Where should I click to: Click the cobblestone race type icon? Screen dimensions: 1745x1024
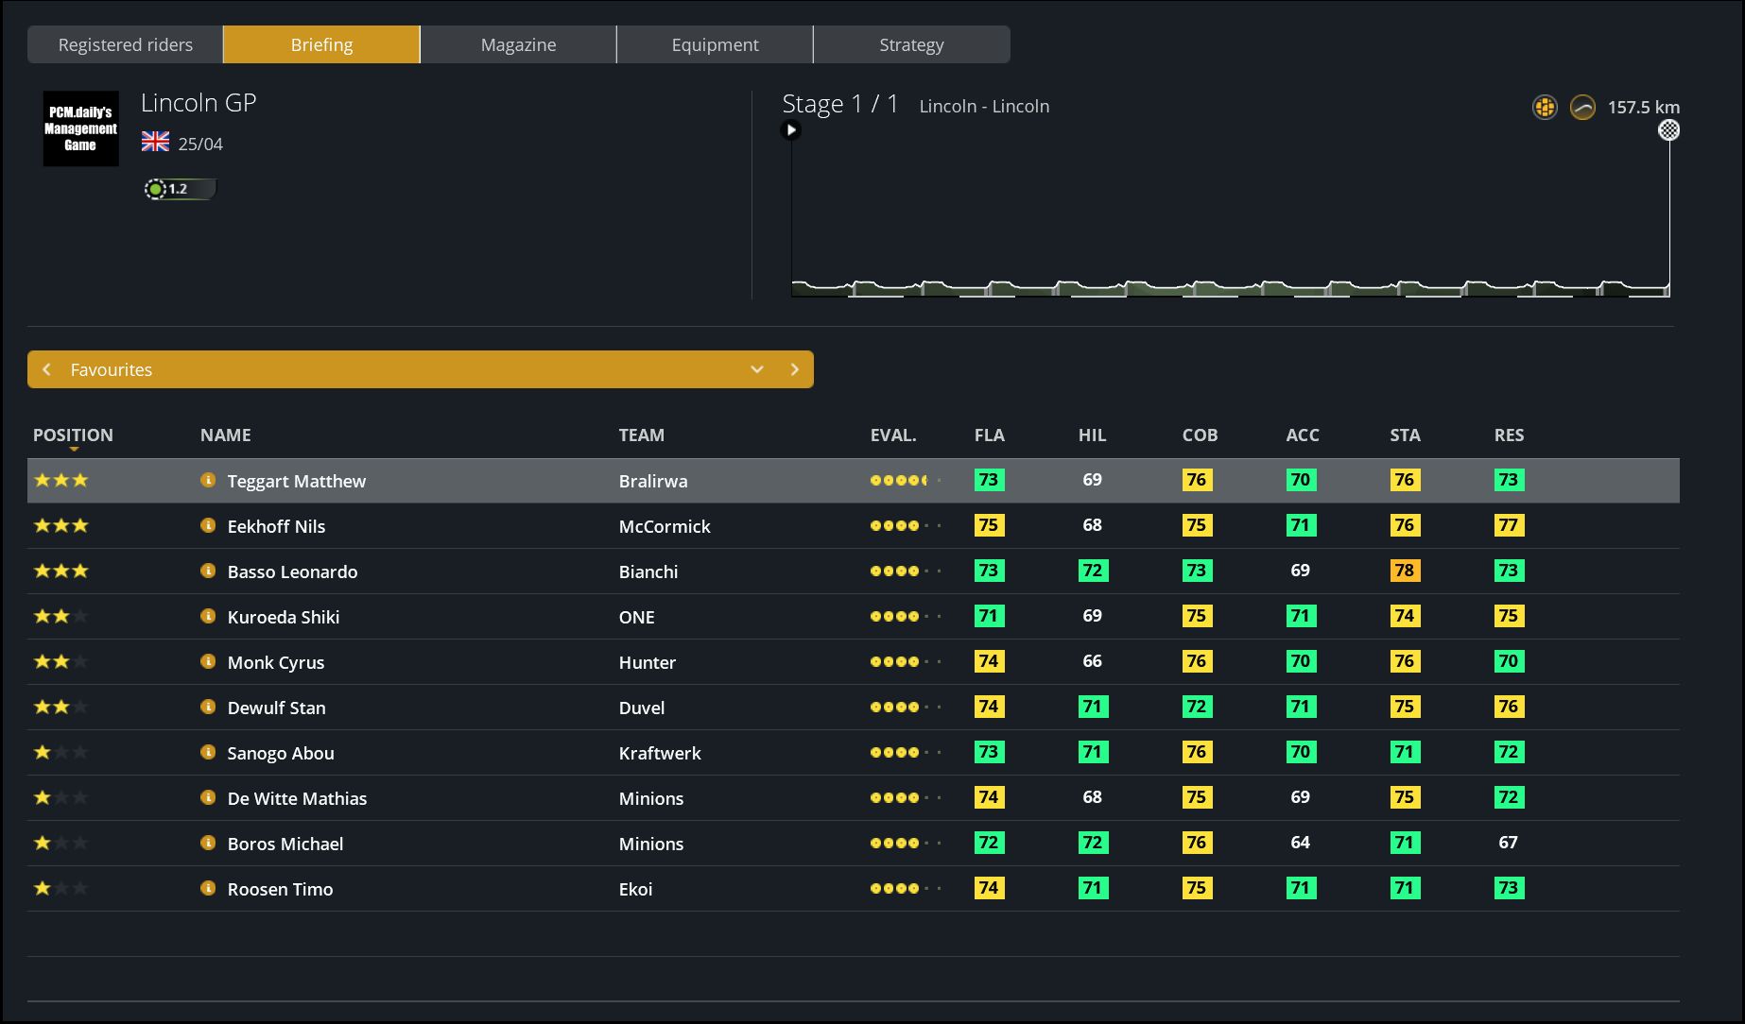tap(1545, 107)
